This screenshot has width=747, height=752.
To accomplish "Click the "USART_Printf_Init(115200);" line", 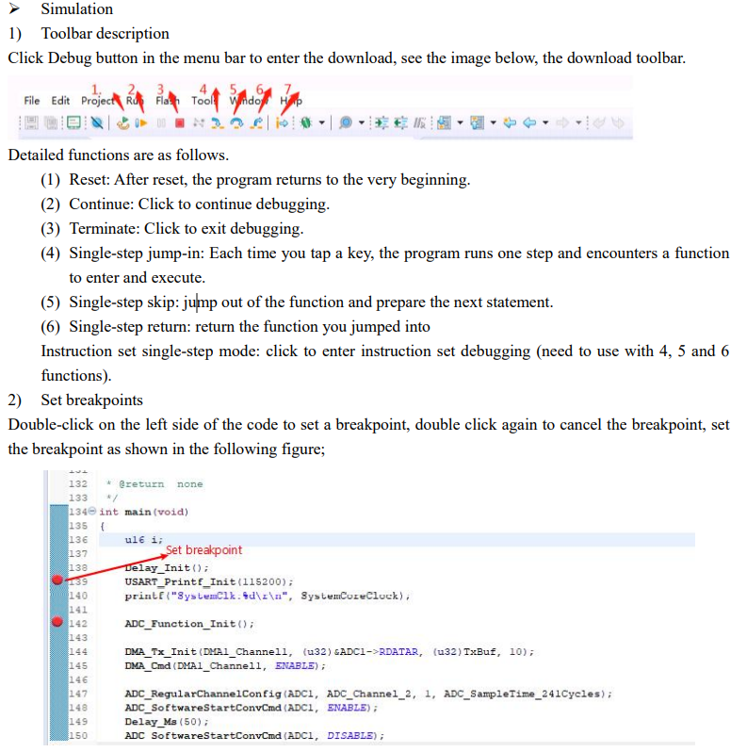I will (x=208, y=581).
